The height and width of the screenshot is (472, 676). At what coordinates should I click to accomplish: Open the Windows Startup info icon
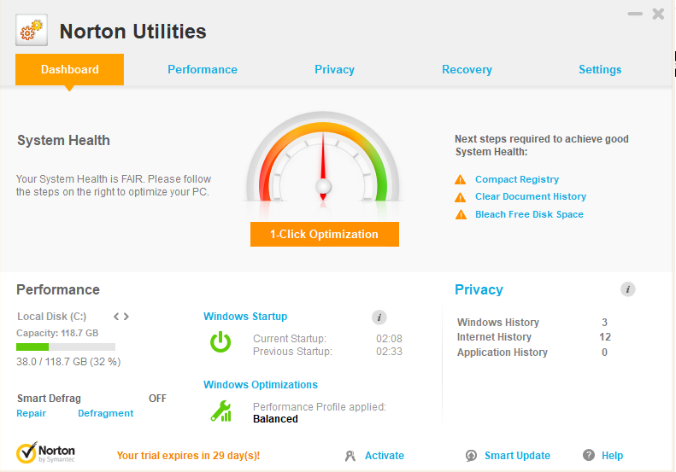[379, 318]
